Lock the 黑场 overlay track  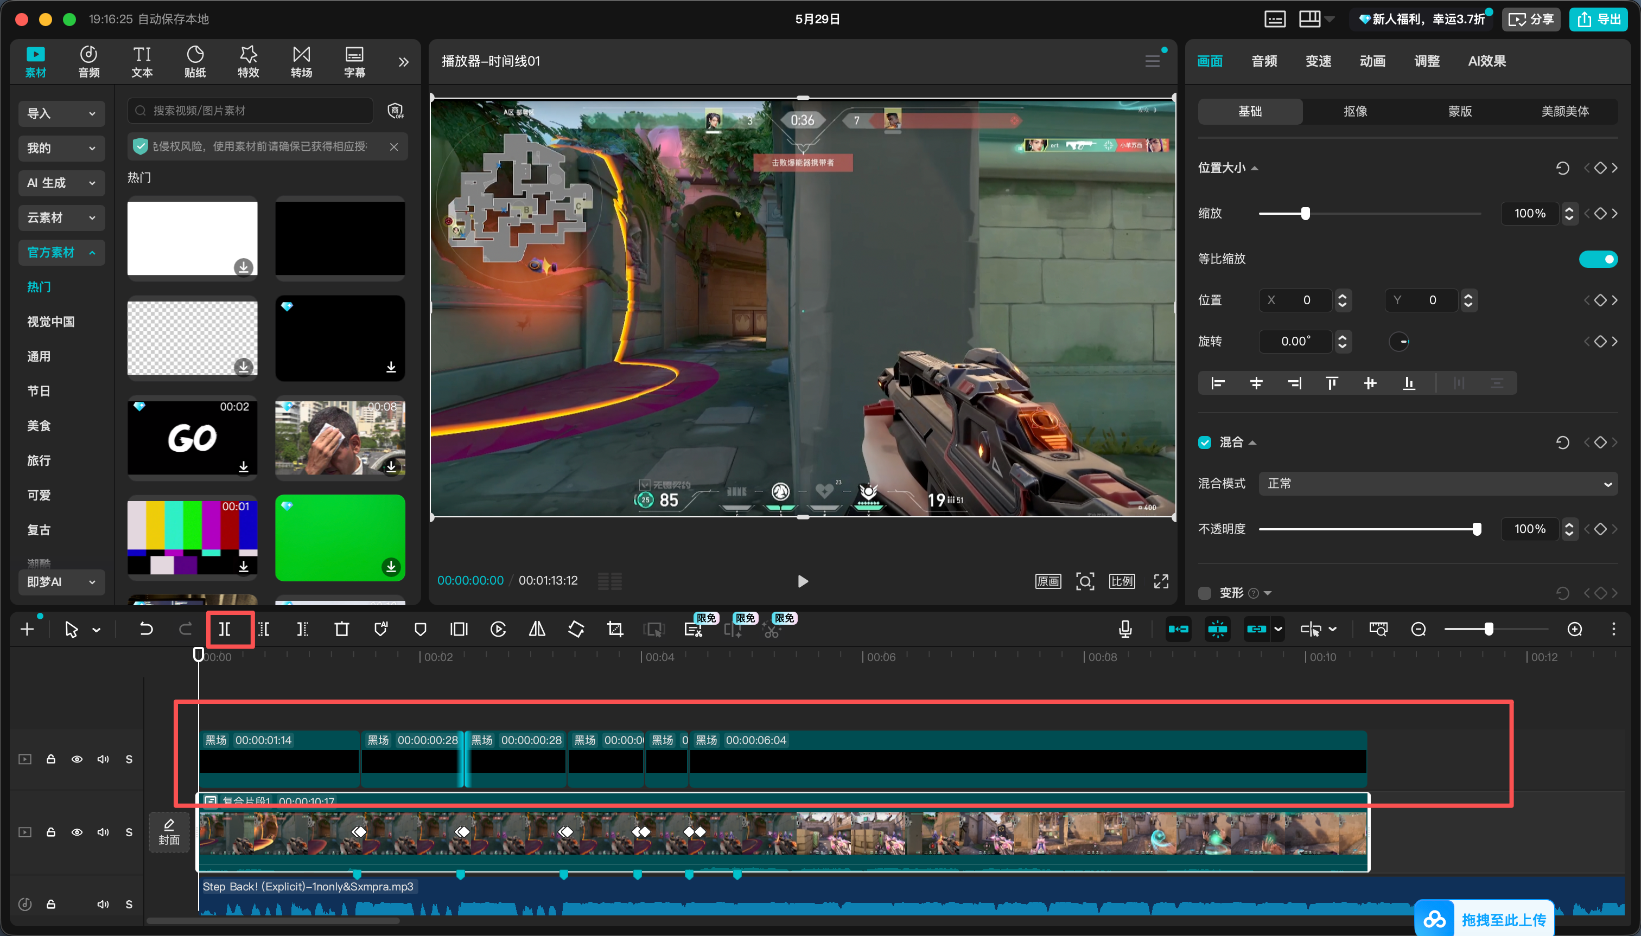point(51,759)
